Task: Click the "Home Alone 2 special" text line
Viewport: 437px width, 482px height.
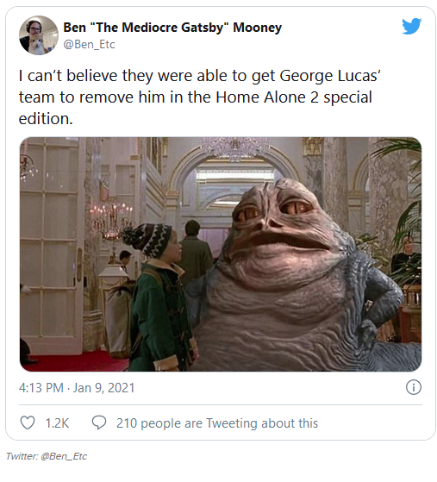Action: pos(294,97)
